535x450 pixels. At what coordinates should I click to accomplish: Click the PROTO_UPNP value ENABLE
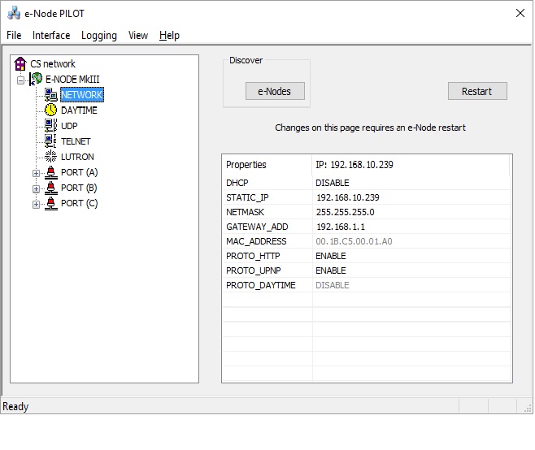[x=331, y=270]
